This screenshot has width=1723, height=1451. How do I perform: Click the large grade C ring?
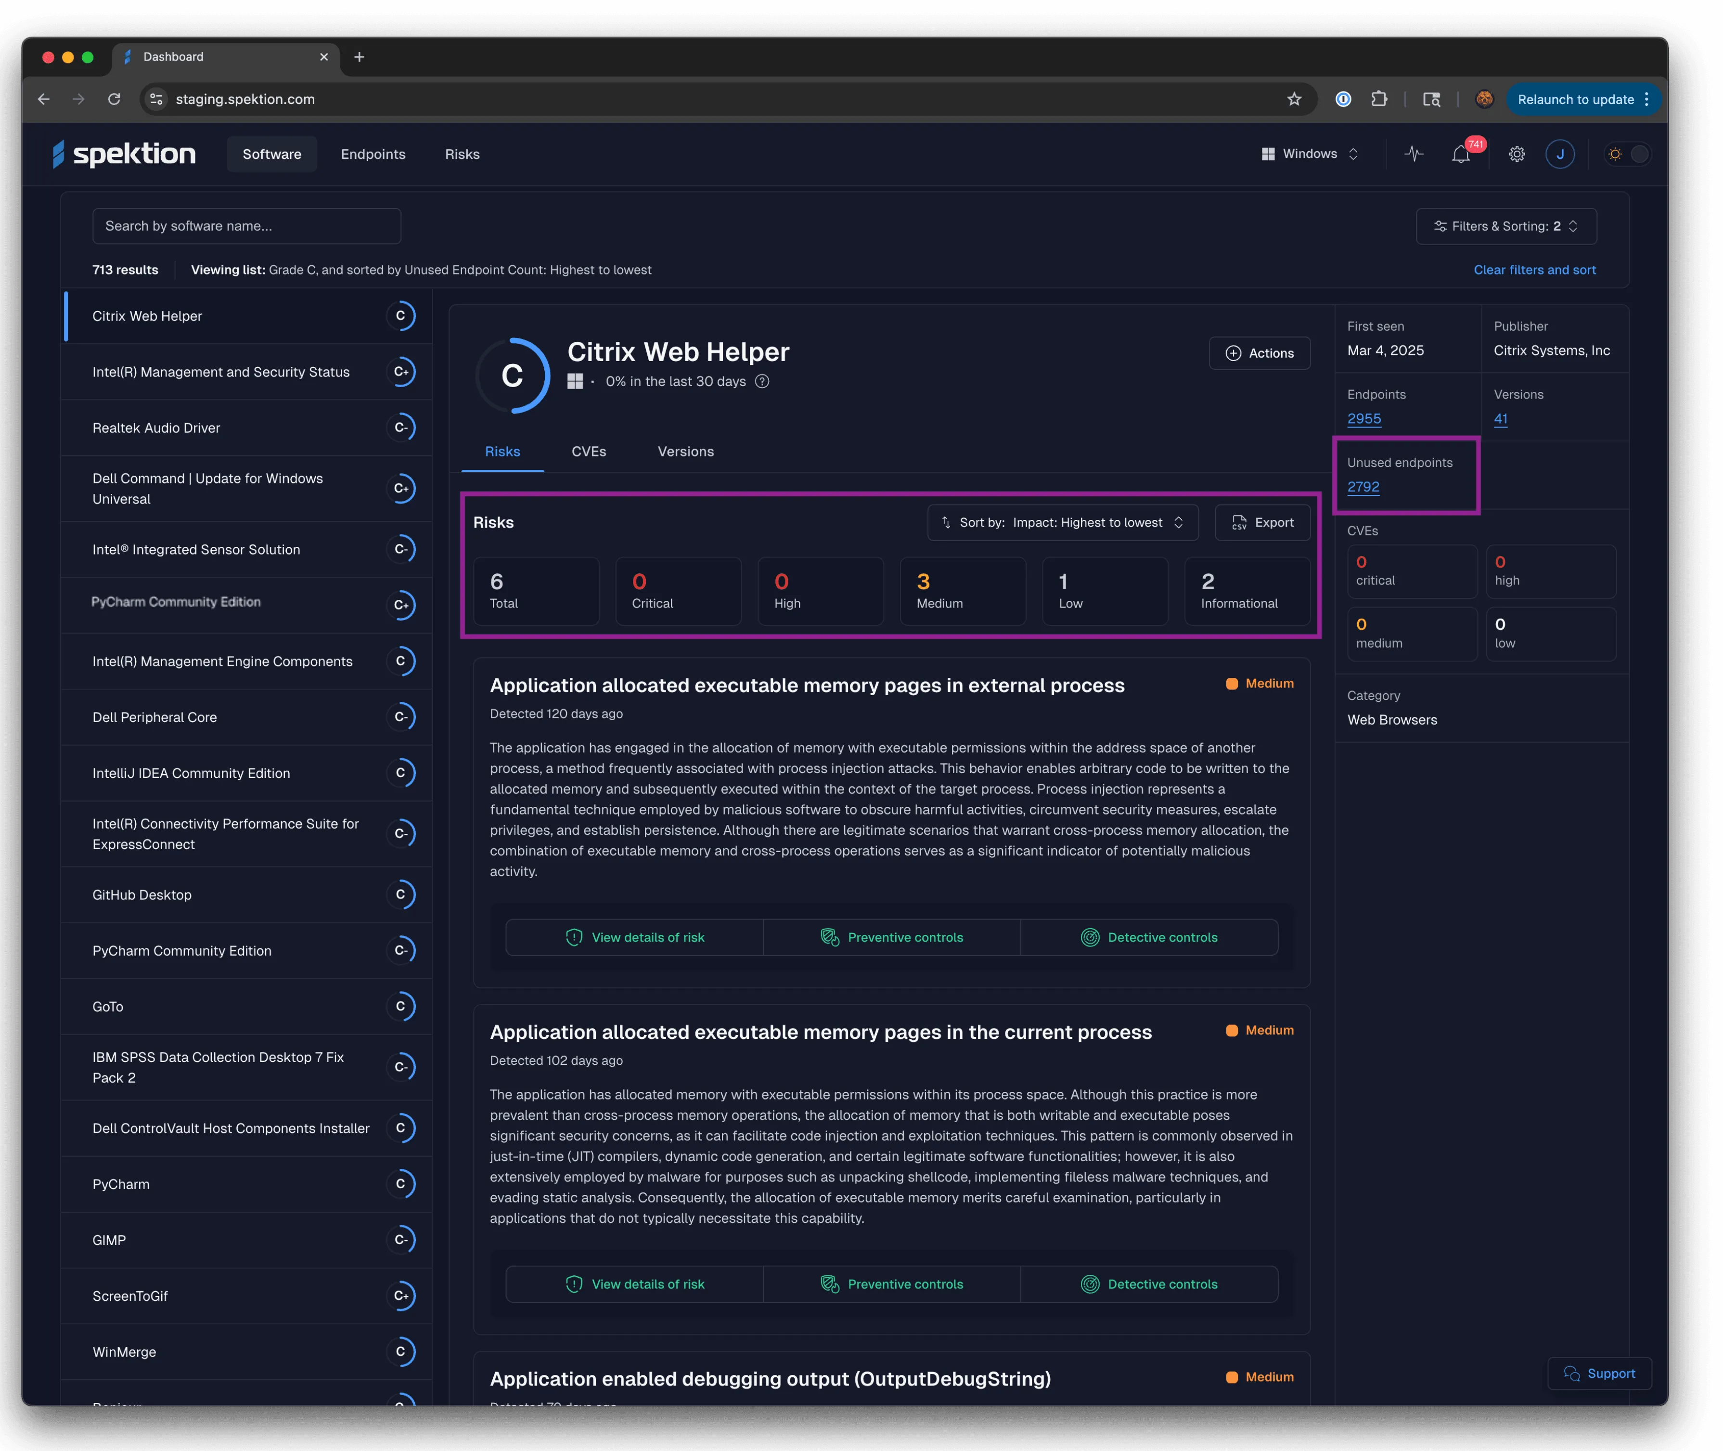click(x=513, y=376)
